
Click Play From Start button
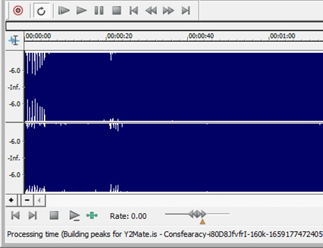point(64,10)
